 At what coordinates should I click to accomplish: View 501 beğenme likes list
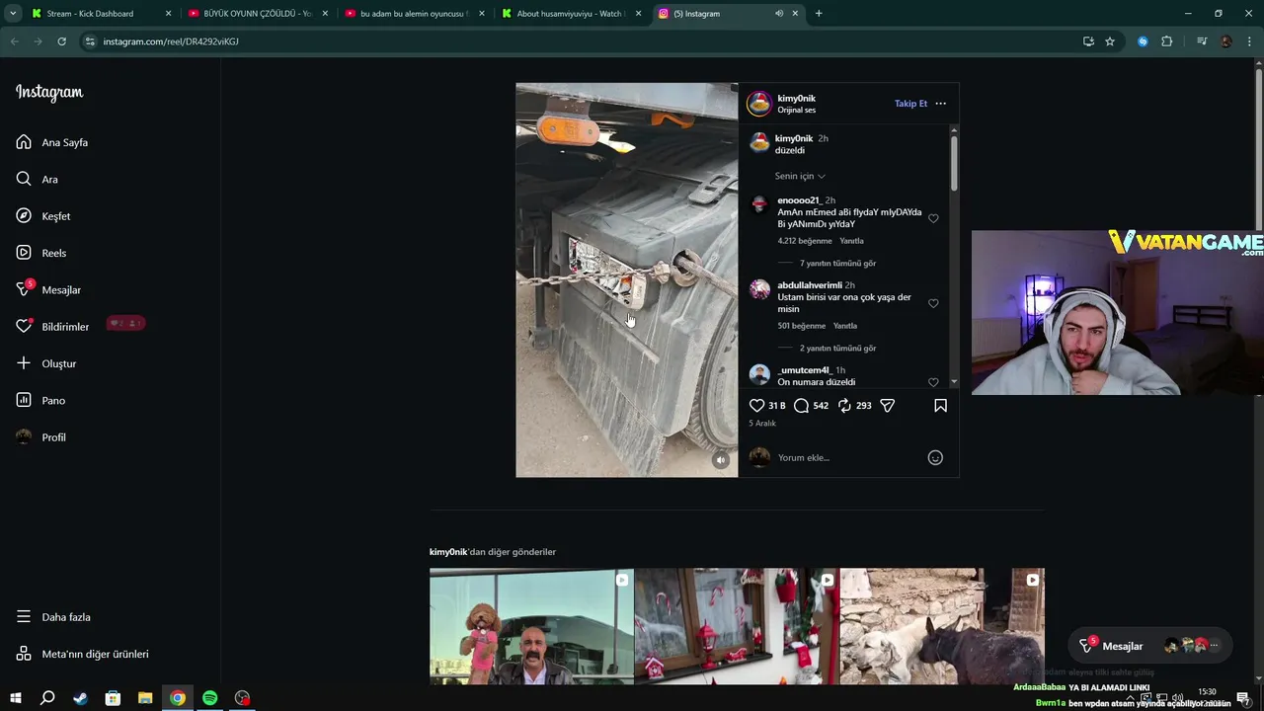(801, 326)
